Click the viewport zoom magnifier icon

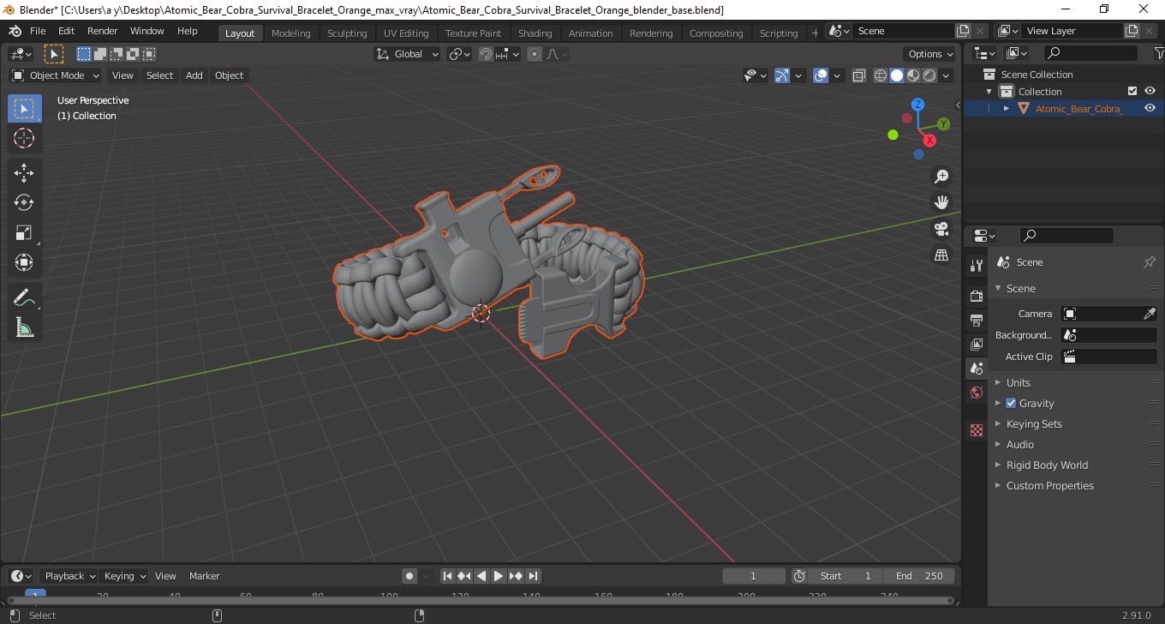[941, 177]
